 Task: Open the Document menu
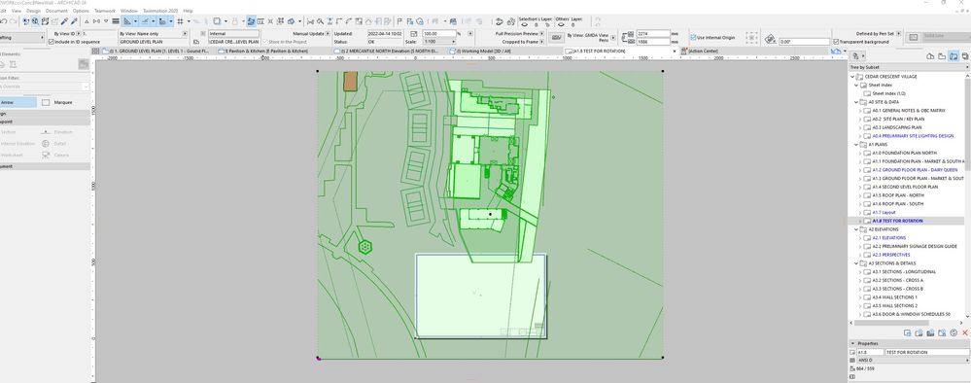56,11
